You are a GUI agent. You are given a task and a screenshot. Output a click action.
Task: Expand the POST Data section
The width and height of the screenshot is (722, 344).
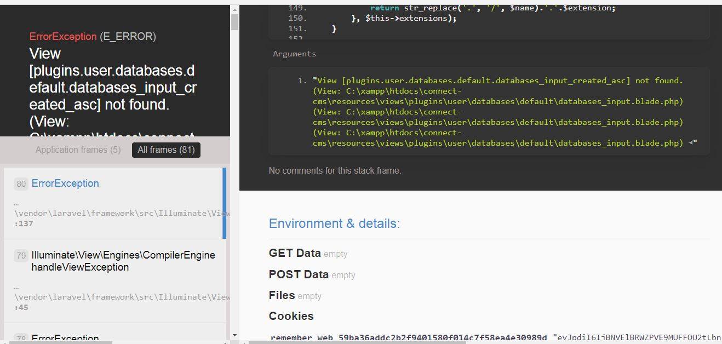[299, 274]
